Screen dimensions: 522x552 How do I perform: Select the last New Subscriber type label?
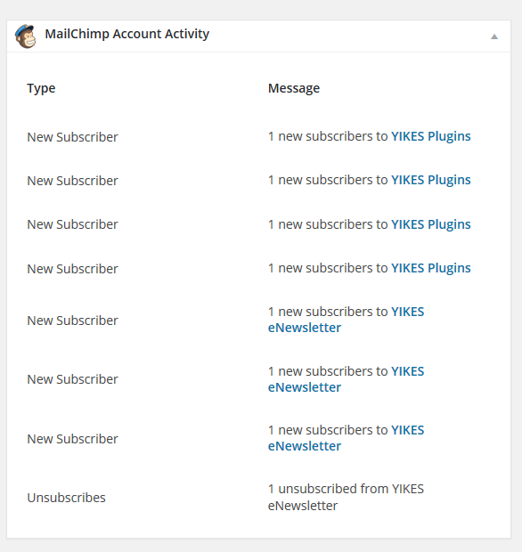pos(72,439)
